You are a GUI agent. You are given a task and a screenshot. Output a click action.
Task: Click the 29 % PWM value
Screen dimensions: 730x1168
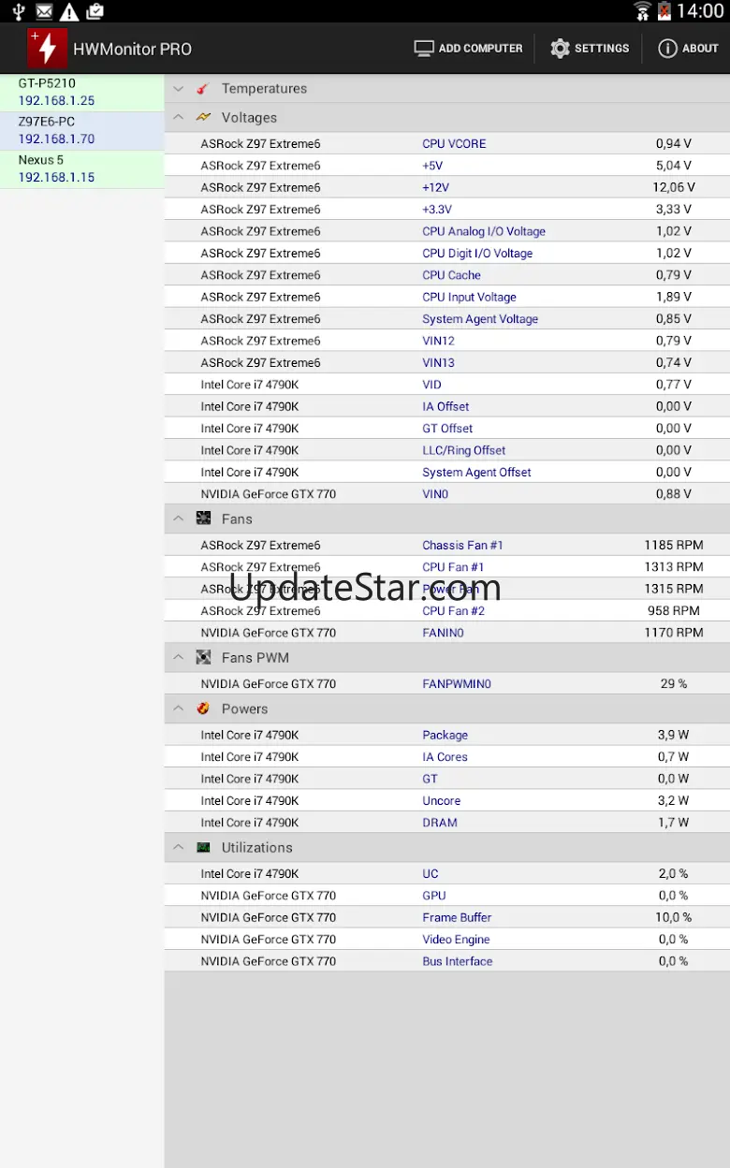point(674,684)
